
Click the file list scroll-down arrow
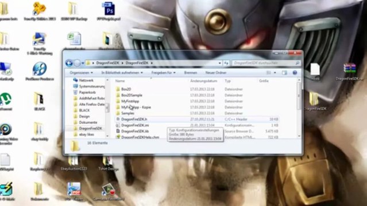click(299, 136)
